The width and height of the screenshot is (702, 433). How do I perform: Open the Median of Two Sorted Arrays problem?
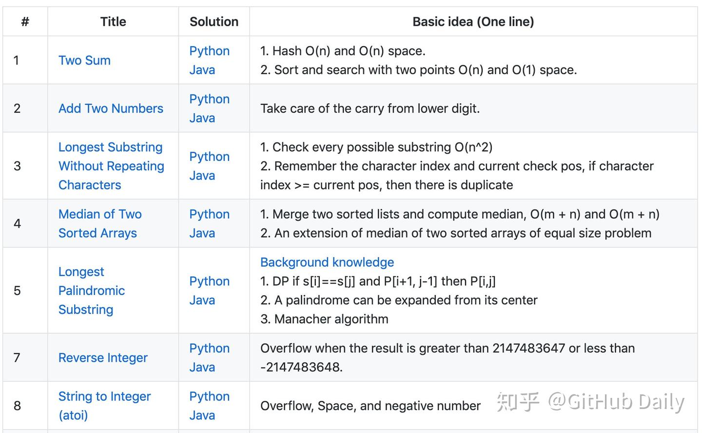(x=100, y=223)
